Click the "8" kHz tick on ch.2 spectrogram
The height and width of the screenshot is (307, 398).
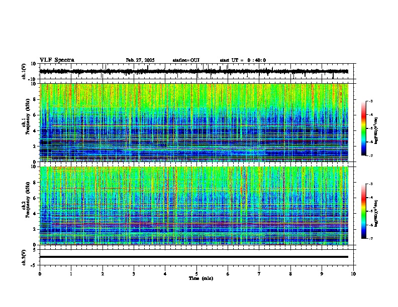click(x=35, y=183)
